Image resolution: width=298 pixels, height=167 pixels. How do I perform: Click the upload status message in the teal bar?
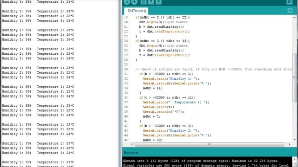coord(131,153)
